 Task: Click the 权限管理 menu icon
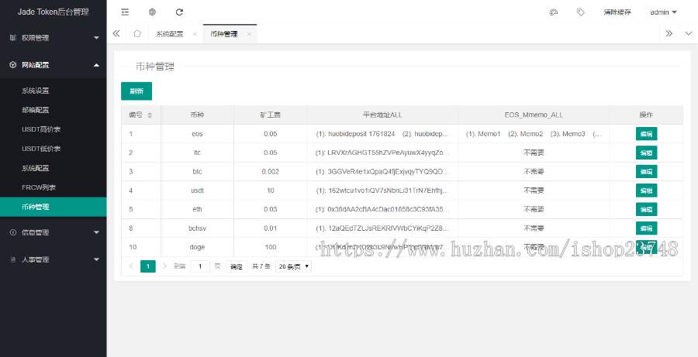pos(13,38)
